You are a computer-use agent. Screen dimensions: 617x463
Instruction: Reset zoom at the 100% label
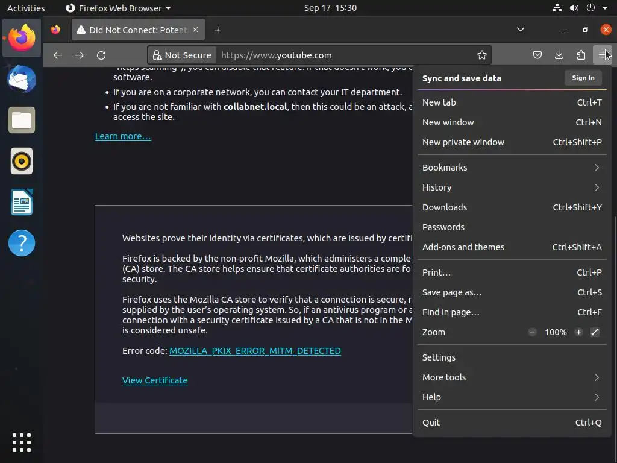click(x=555, y=332)
